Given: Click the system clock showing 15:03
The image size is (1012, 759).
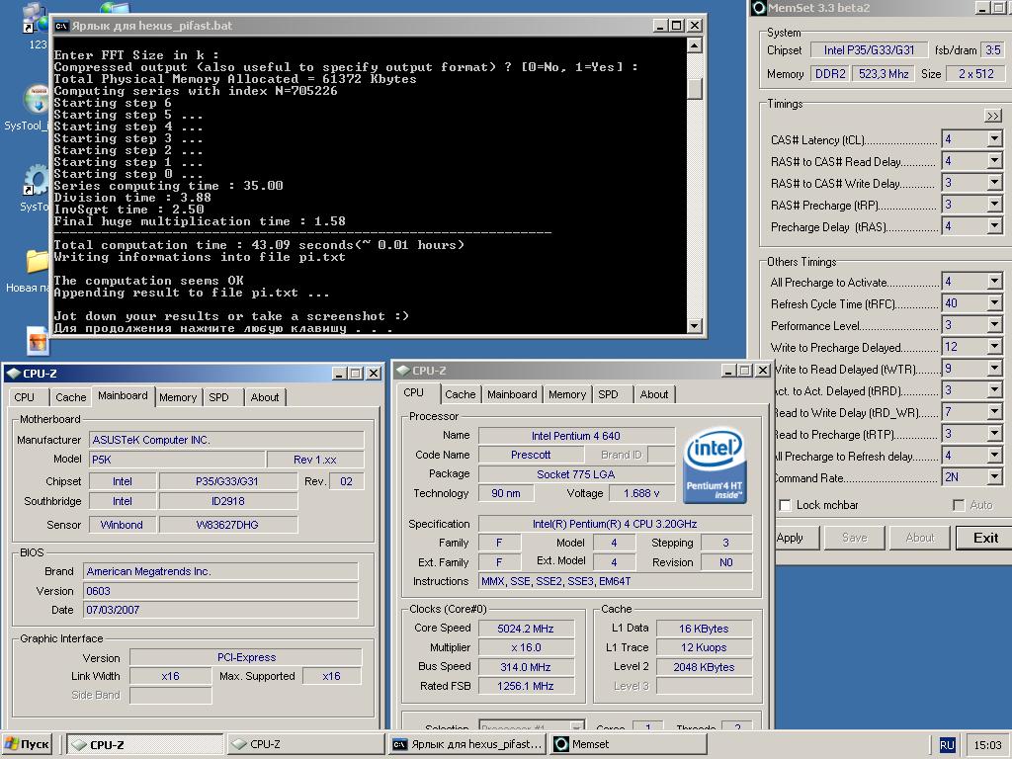Looking at the screenshot, I should [x=987, y=745].
